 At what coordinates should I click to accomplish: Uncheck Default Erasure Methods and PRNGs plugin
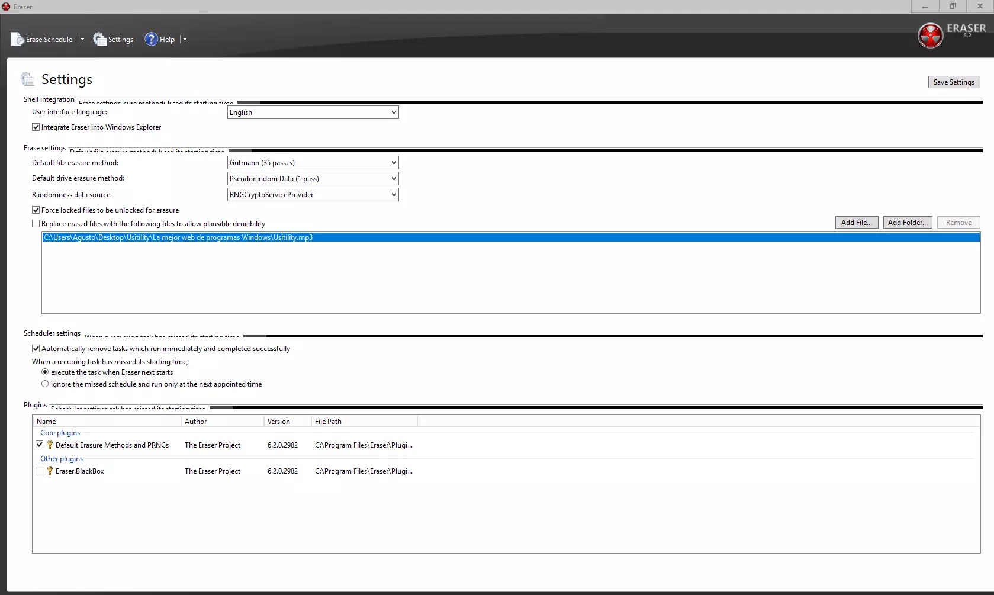(x=40, y=445)
